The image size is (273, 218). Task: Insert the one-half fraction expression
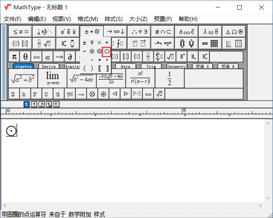(169, 78)
